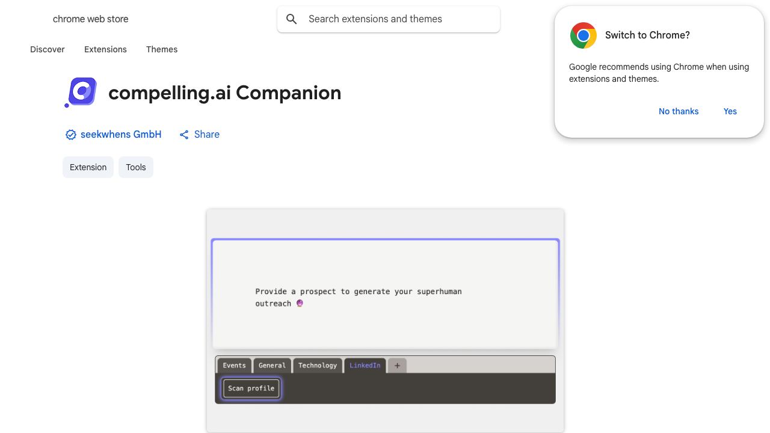Viewport: 770px width, 433px height.
Task: Open the extension preview screenshot
Action: pos(385,321)
